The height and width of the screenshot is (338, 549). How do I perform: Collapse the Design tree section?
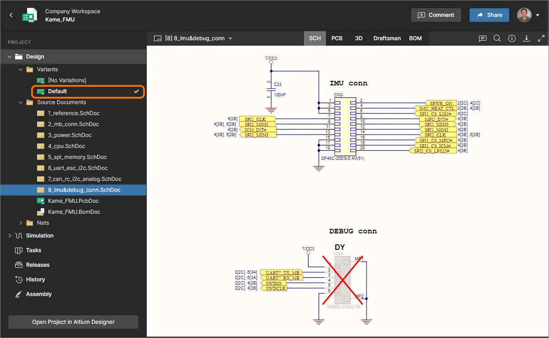[x=10, y=57]
